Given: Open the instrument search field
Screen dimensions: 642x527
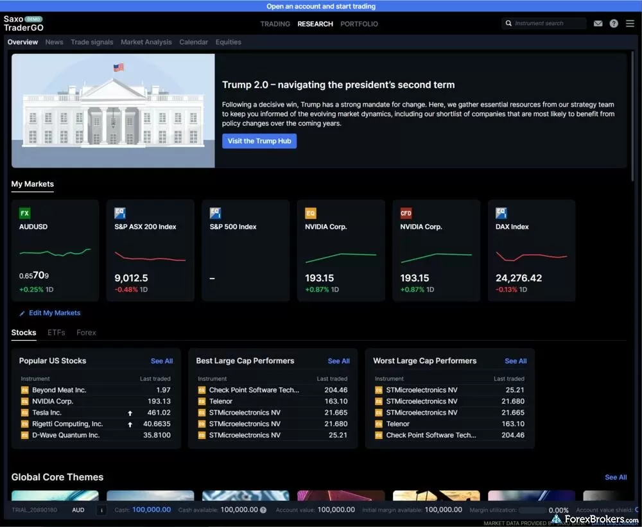Looking at the screenshot, I should point(544,23).
